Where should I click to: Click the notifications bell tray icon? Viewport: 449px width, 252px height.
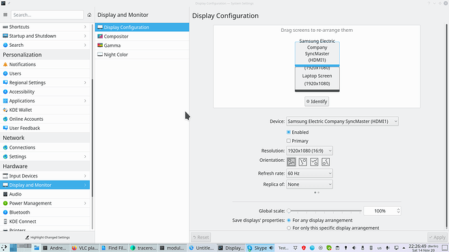coord(295,248)
